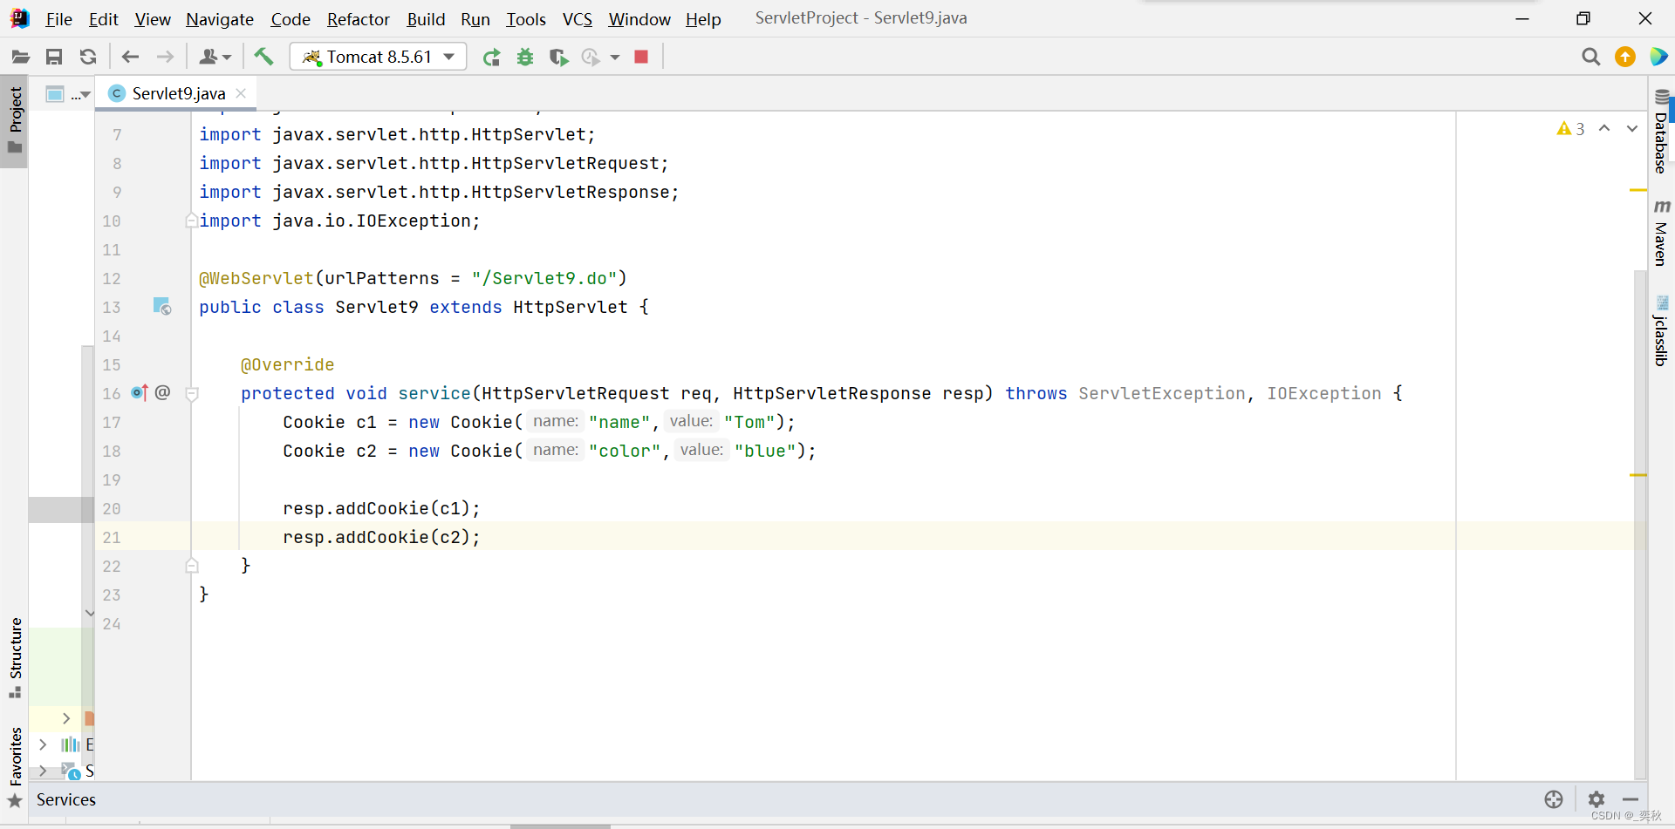Viewport: 1675px width, 829px height.
Task: Expand the orange tree node in Services
Action: pos(66,718)
